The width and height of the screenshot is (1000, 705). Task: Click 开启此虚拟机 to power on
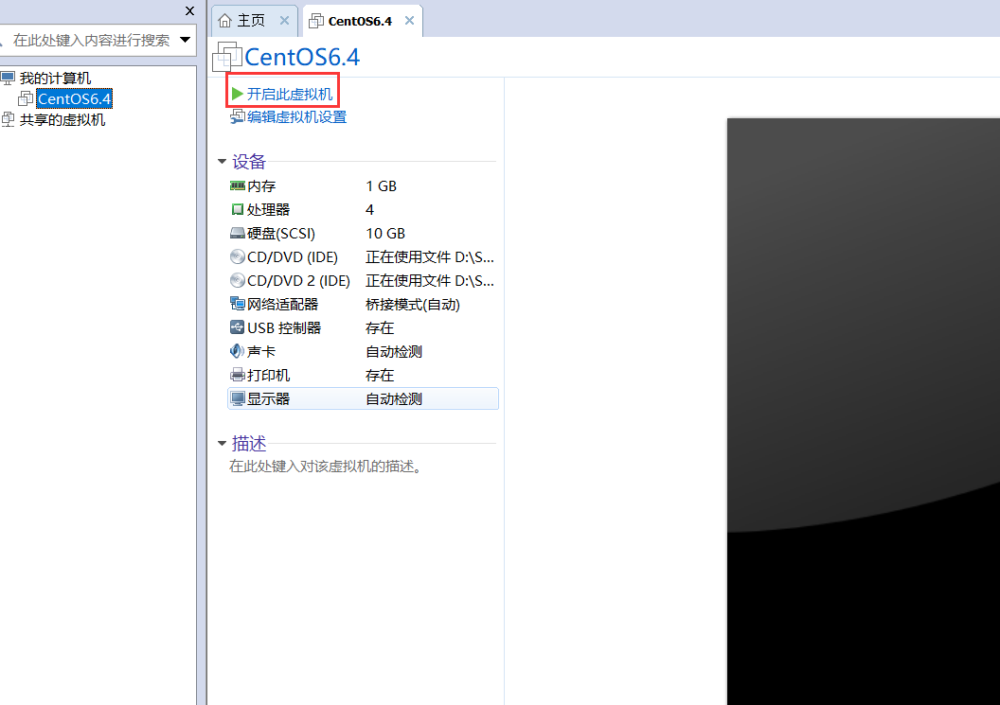click(x=290, y=94)
